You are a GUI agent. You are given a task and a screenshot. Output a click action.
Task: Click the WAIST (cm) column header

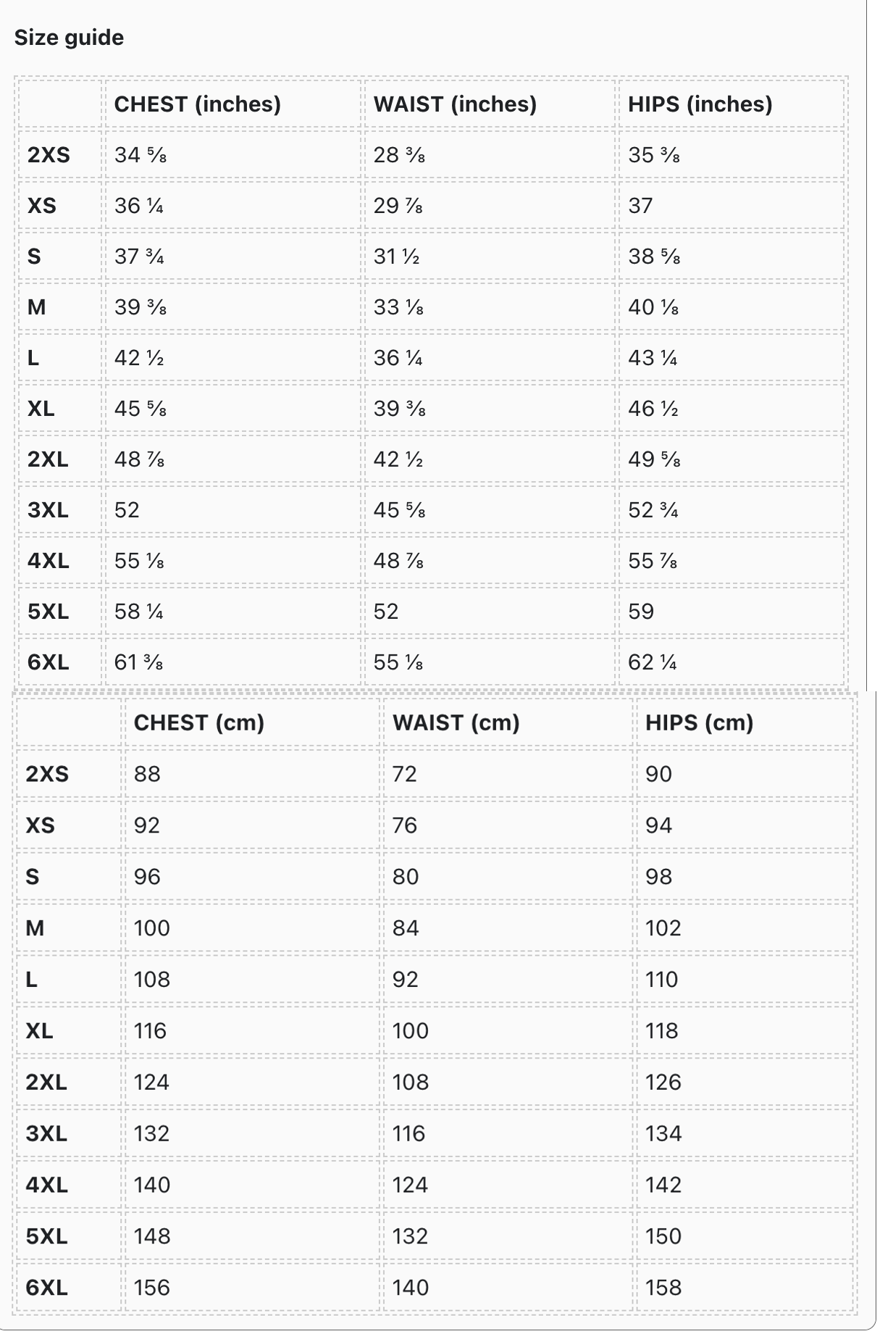coord(456,722)
